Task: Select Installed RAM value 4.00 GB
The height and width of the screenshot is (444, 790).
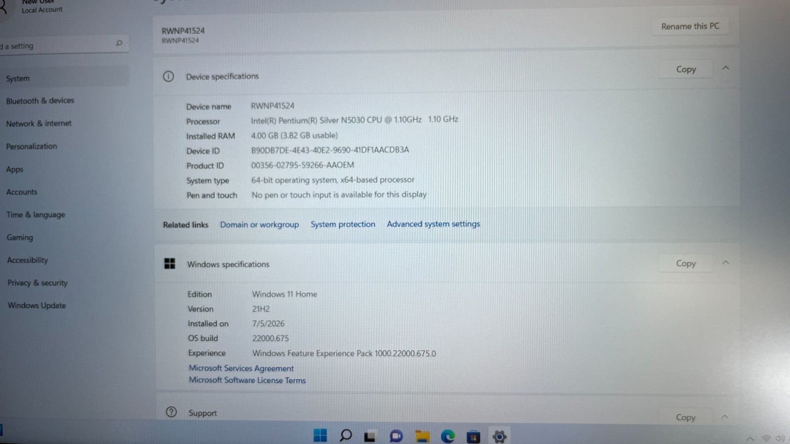Action: tap(294, 135)
